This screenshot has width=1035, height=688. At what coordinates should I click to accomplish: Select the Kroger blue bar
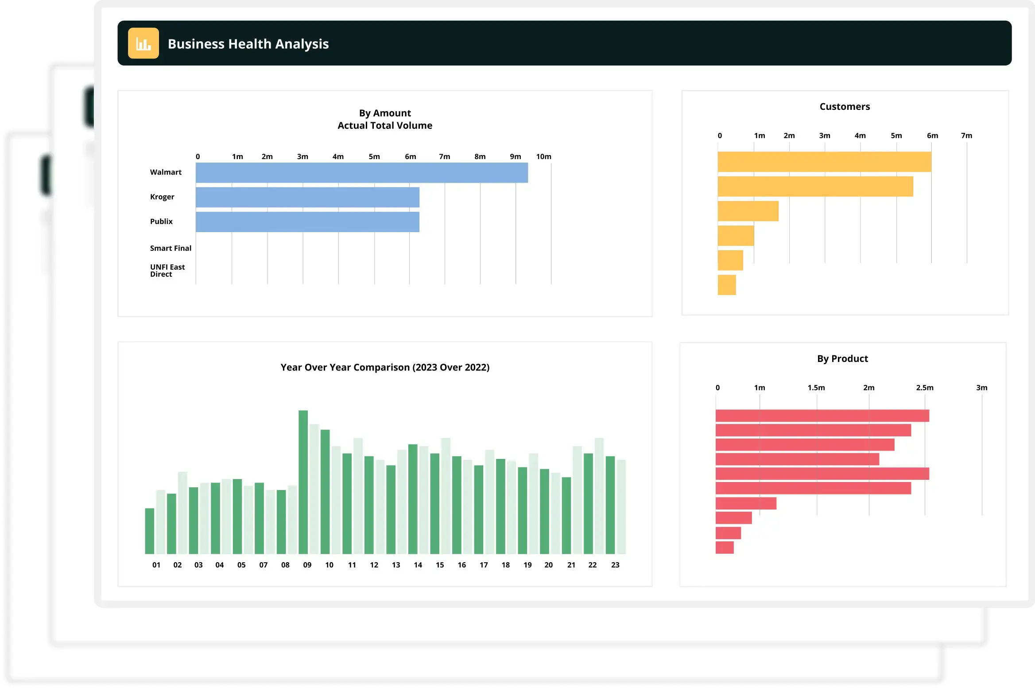[x=307, y=197]
